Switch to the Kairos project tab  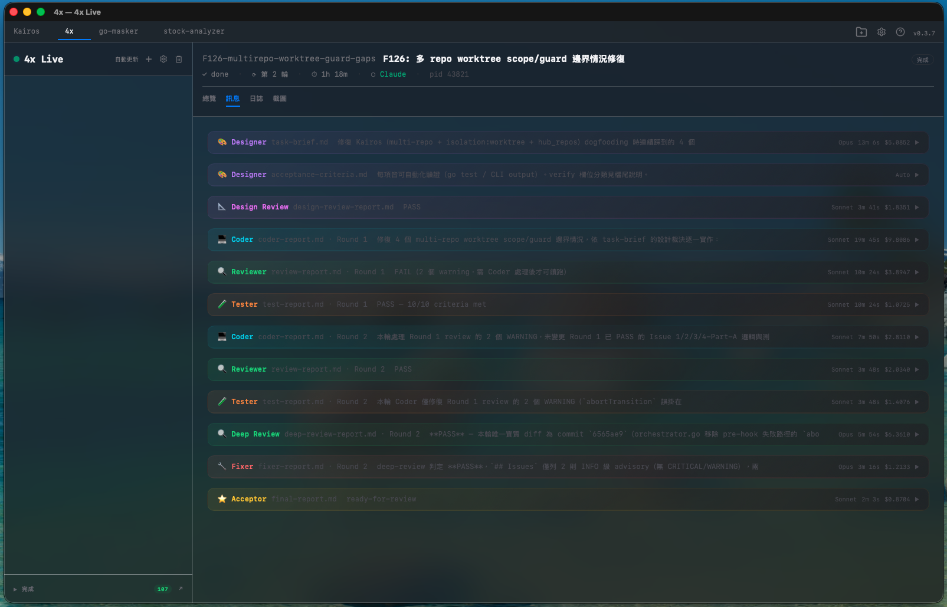point(27,31)
